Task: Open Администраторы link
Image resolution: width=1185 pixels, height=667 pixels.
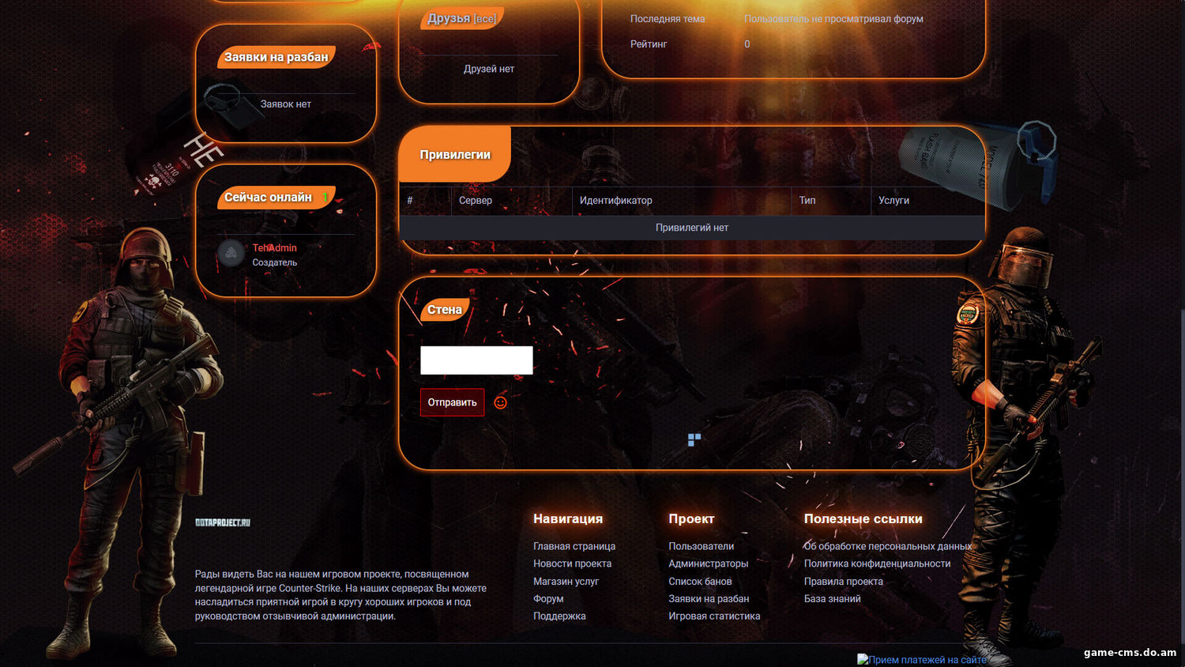Action: [708, 563]
